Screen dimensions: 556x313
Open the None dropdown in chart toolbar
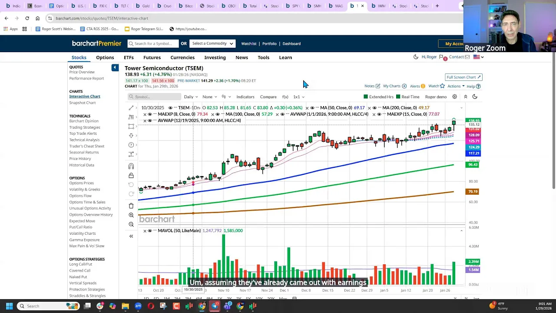(x=210, y=97)
